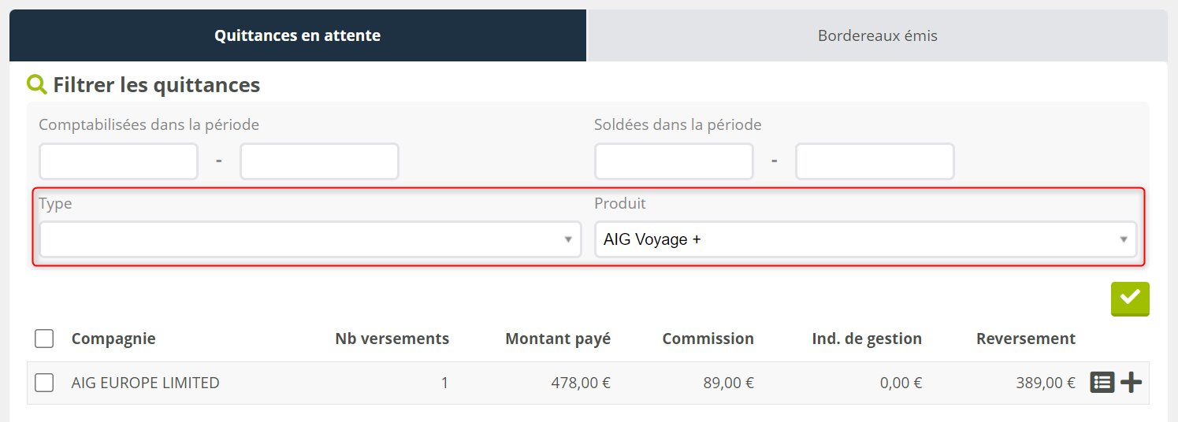Viewport: 1178px width, 422px height.
Task: Expand the Produit dropdown showing AIG Voyage +
Action: (865, 239)
